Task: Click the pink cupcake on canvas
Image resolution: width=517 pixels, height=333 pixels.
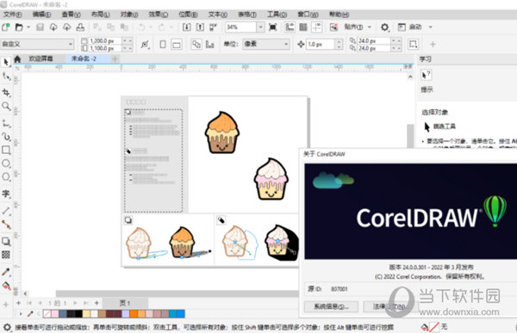Action: tap(271, 179)
